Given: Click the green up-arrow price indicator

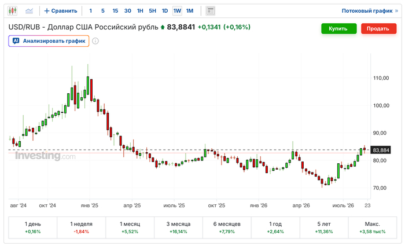Looking at the screenshot, I should pos(163,27).
